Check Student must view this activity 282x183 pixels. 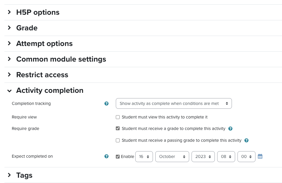[x=118, y=117]
